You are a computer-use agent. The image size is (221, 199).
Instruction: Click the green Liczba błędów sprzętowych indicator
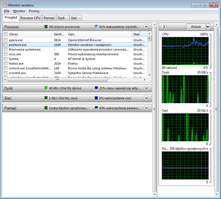(x=46, y=108)
